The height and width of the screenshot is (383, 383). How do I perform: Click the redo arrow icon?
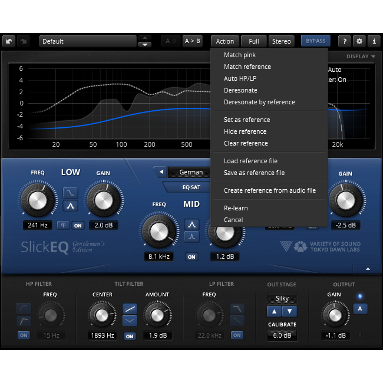click(x=24, y=41)
